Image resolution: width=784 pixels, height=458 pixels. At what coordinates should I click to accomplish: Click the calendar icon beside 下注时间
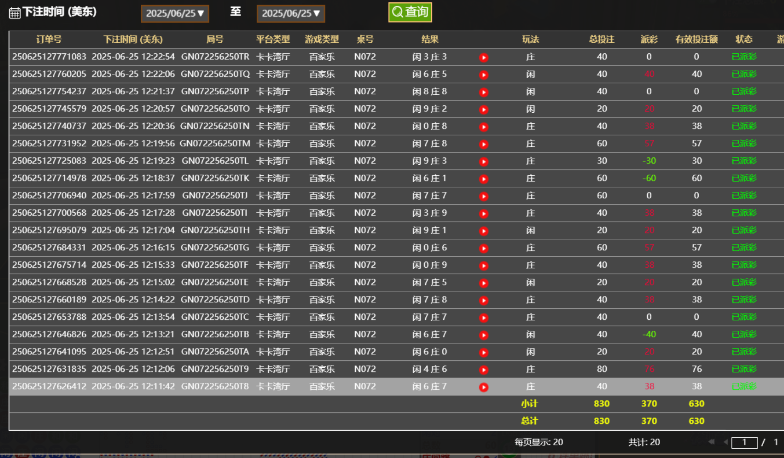coord(14,13)
